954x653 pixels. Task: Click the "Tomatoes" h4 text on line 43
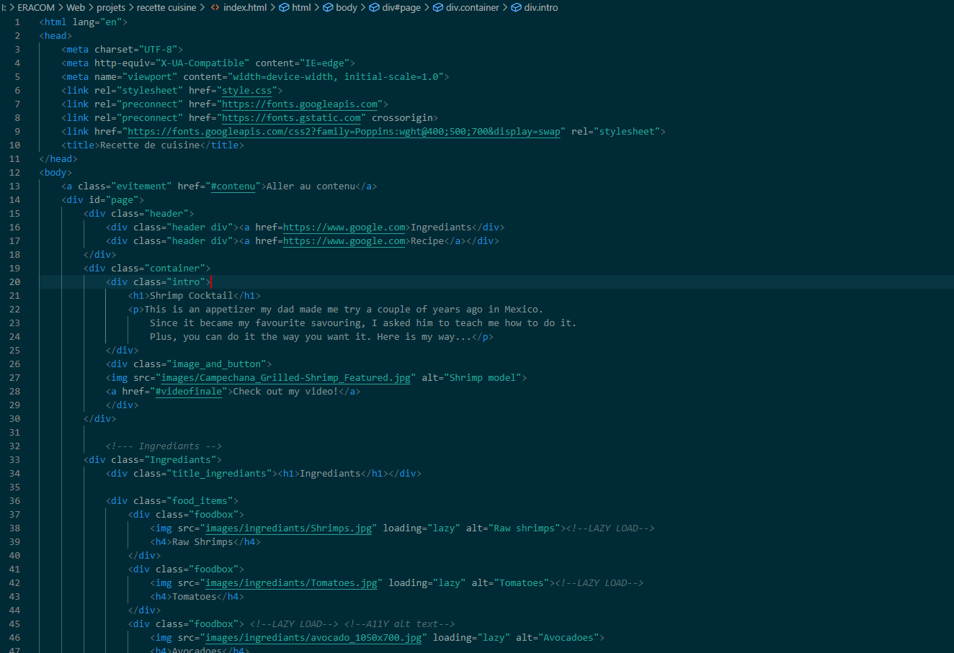[x=195, y=597]
